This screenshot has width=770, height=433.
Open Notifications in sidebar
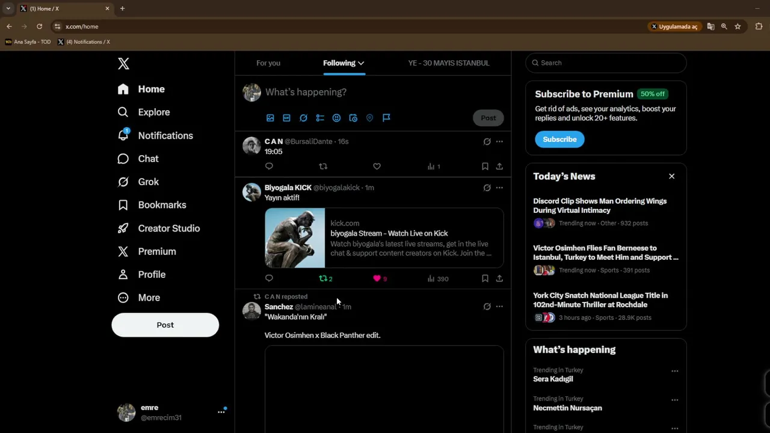(x=155, y=135)
